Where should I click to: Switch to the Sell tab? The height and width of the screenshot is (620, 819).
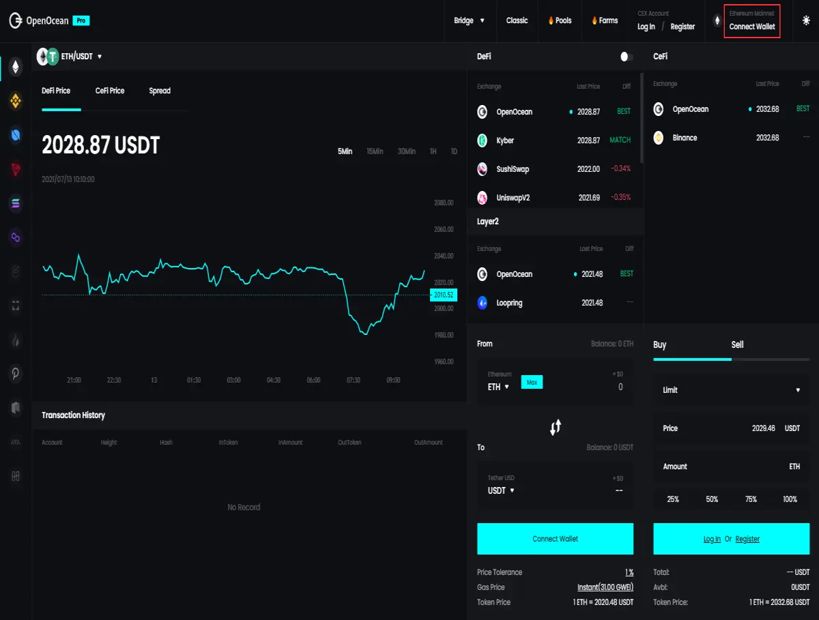(738, 344)
